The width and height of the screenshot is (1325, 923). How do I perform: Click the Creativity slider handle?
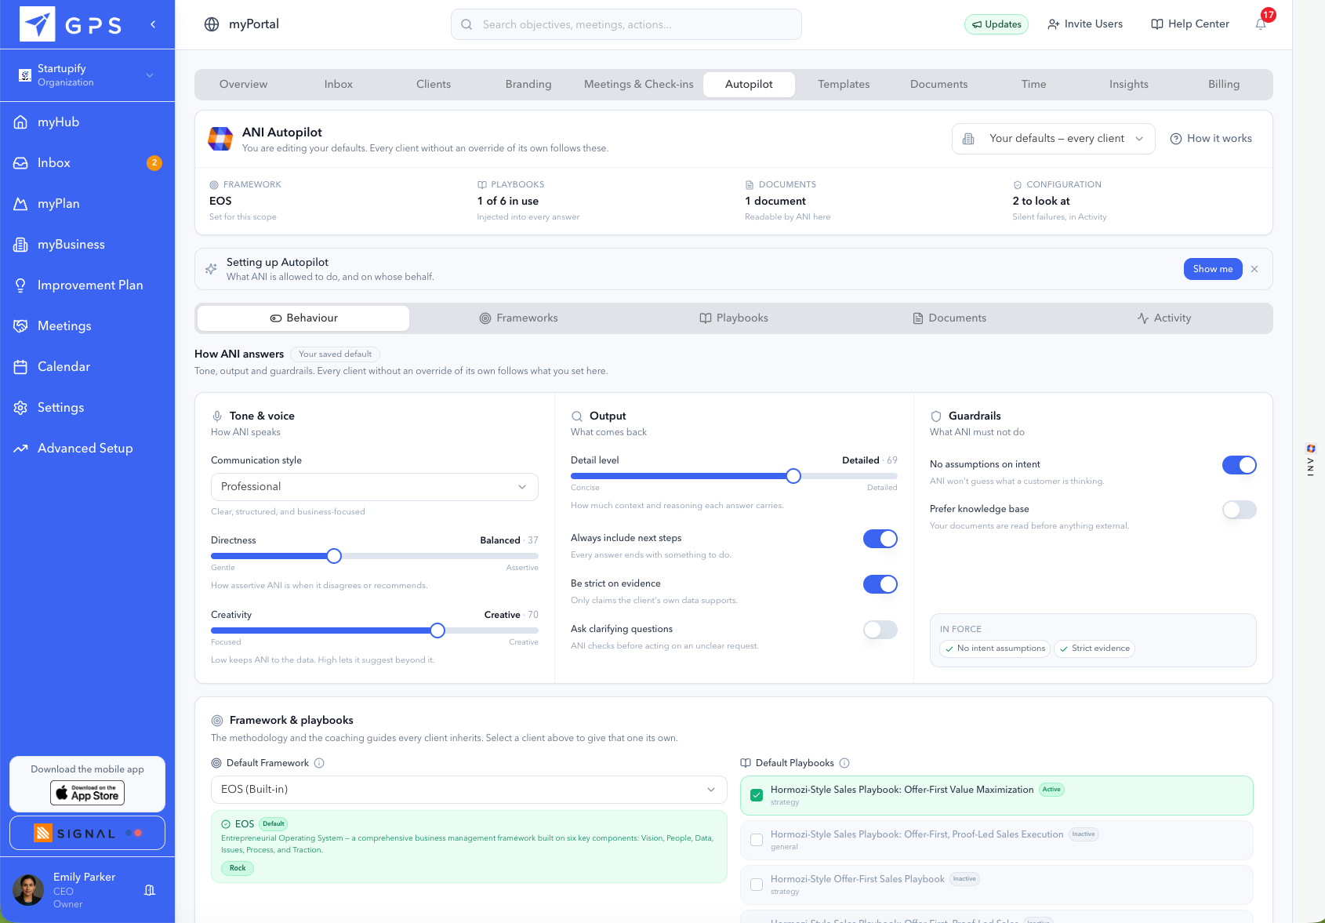pyautogui.click(x=437, y=630)
